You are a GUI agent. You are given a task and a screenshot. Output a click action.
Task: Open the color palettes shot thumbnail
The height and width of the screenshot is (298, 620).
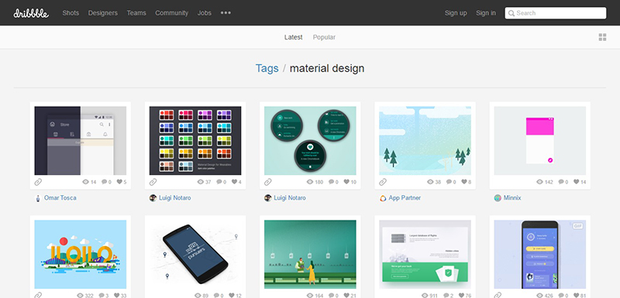(195, 141)
